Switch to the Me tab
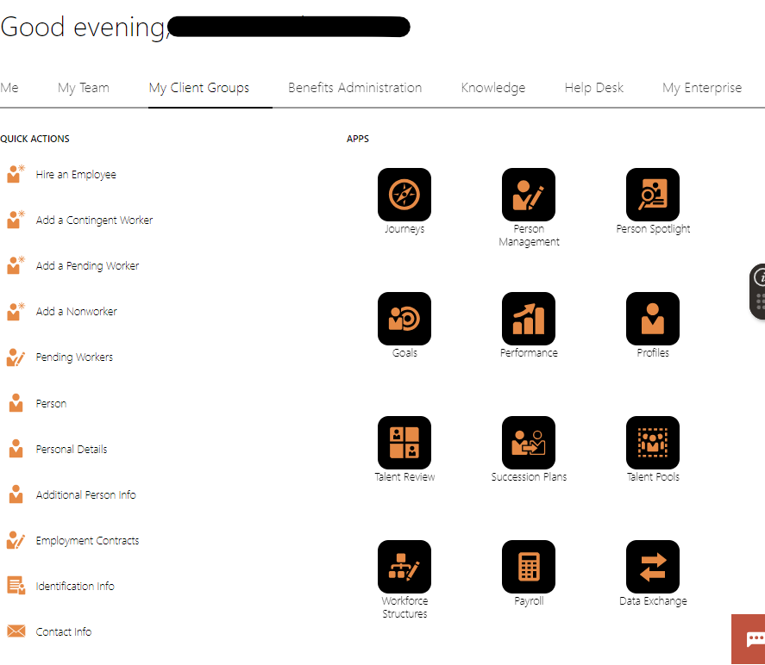 [x=9, y=88]
